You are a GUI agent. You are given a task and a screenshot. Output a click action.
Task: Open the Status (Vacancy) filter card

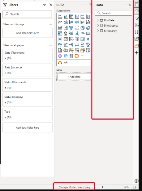[x=28, y=100]
